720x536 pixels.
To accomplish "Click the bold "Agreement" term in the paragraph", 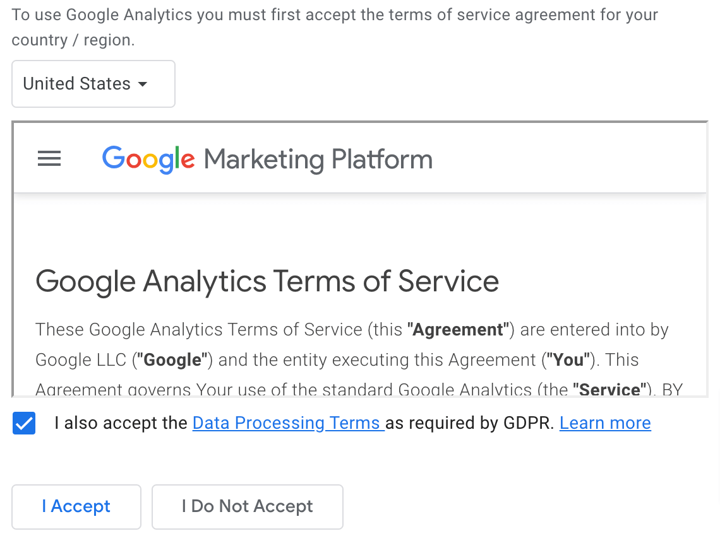I will [459, 330].
